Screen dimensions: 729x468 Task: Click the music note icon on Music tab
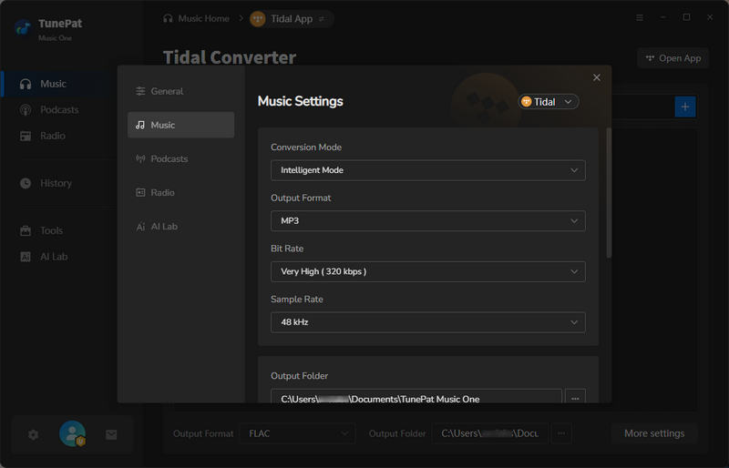140,125
